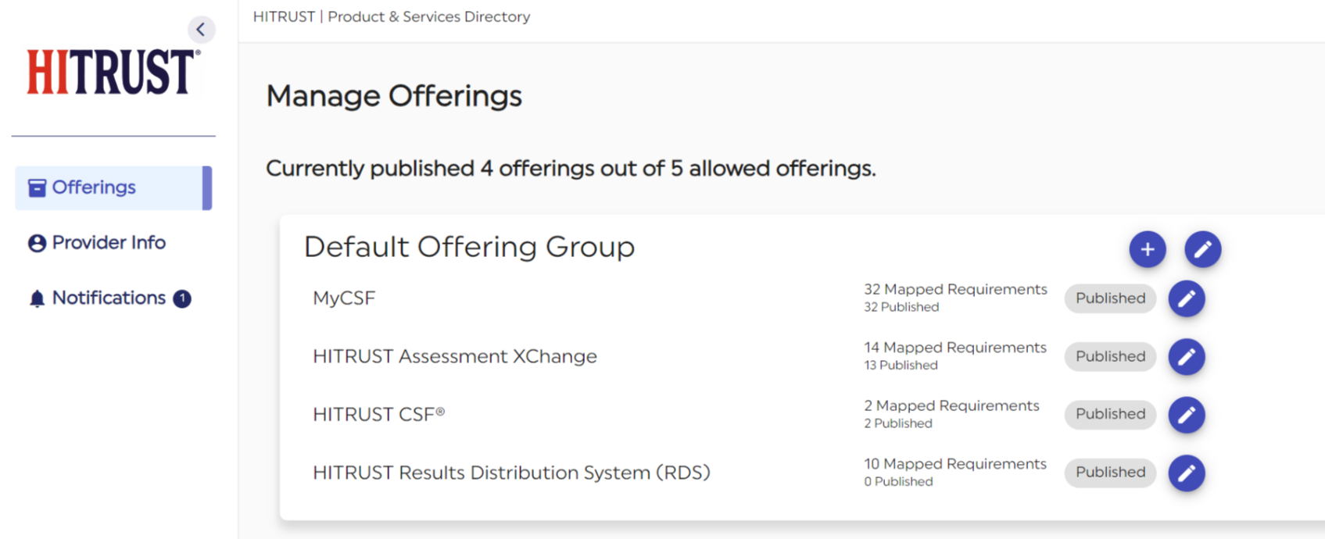1325x539 pixels.
Task: Select the MyCSF offering name
Action: point(344,298)
